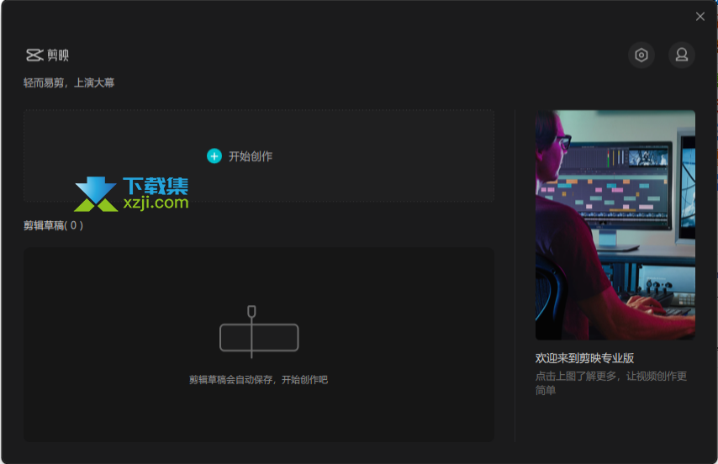The image size is (718, 464).
Task: Open the hexagon settings icon
Action: 641,55
